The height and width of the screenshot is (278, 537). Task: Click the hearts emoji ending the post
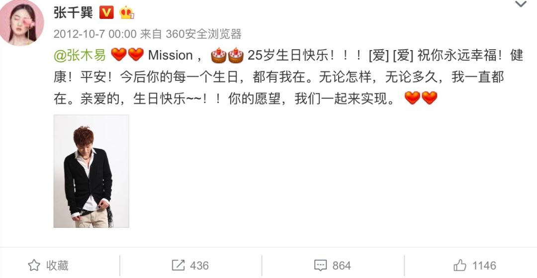tap(421, 98)
